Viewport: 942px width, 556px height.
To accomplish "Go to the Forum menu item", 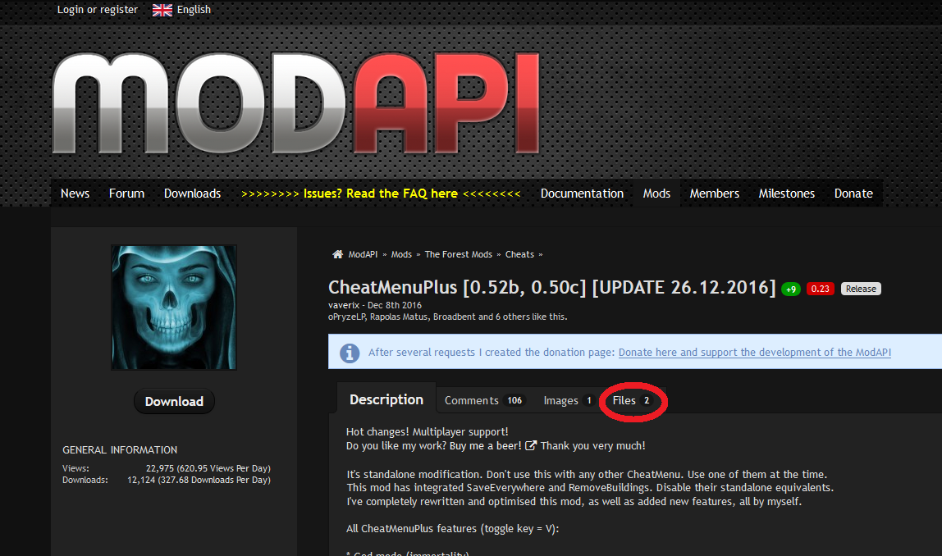I will [126, 194].
